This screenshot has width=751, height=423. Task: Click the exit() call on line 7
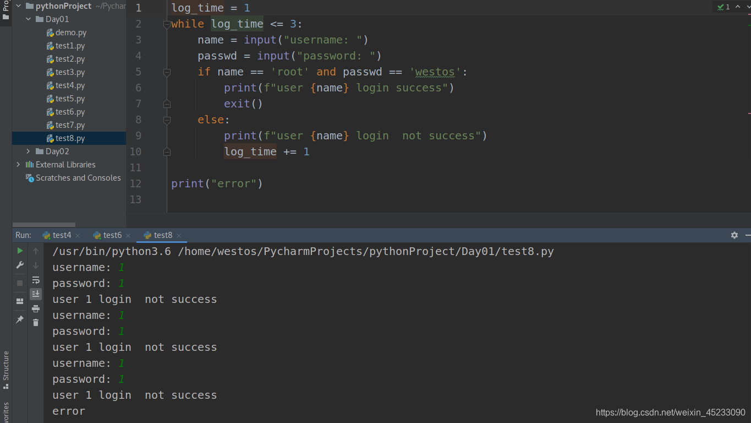(x=243, y=104)
